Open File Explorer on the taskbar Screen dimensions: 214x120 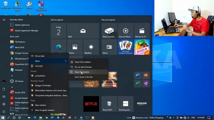point(41,118)
